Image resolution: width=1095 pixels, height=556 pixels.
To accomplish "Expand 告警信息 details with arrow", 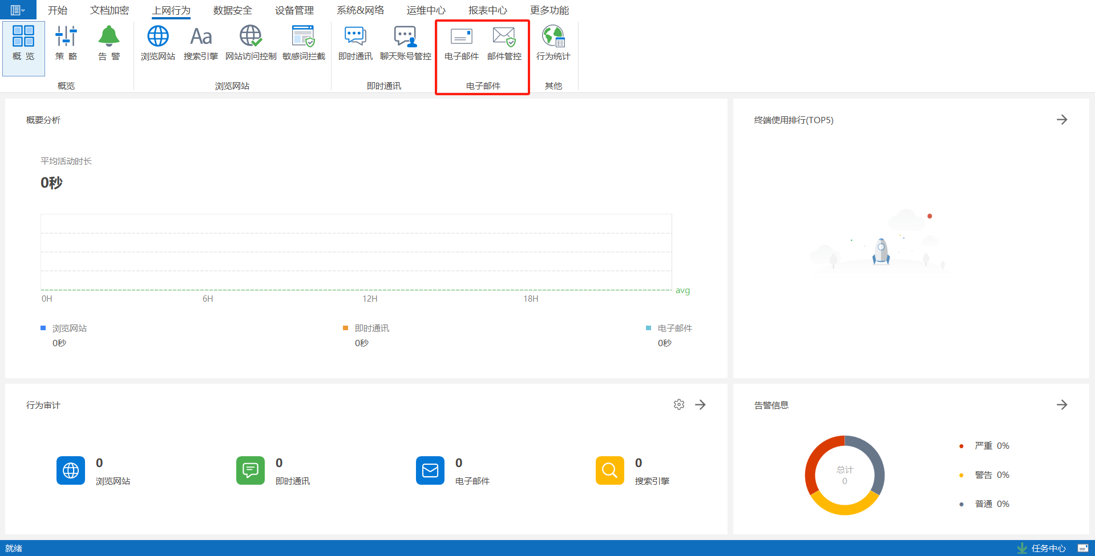I will pyautogui.click(x=1061, y=405).
